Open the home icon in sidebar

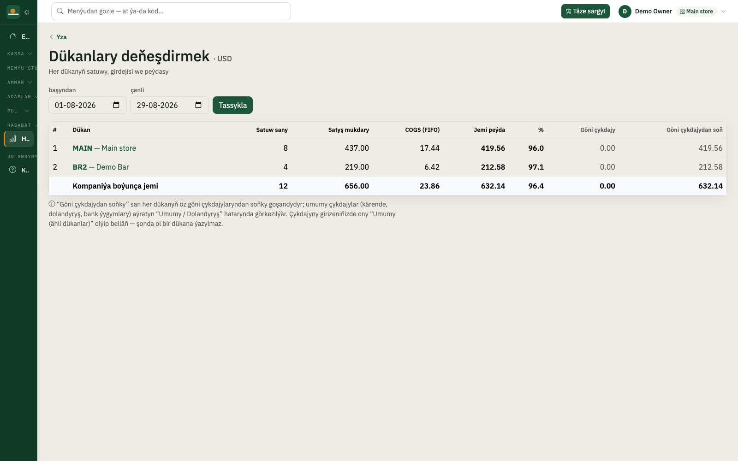(13, 36)
